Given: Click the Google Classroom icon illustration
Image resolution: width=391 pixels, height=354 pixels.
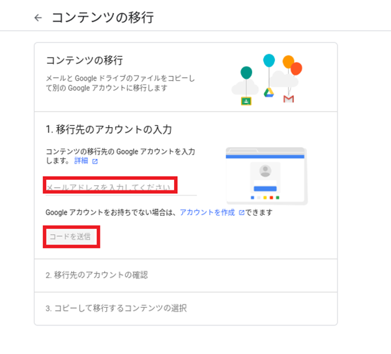Looking at the screenshot, I should (246, 101).
